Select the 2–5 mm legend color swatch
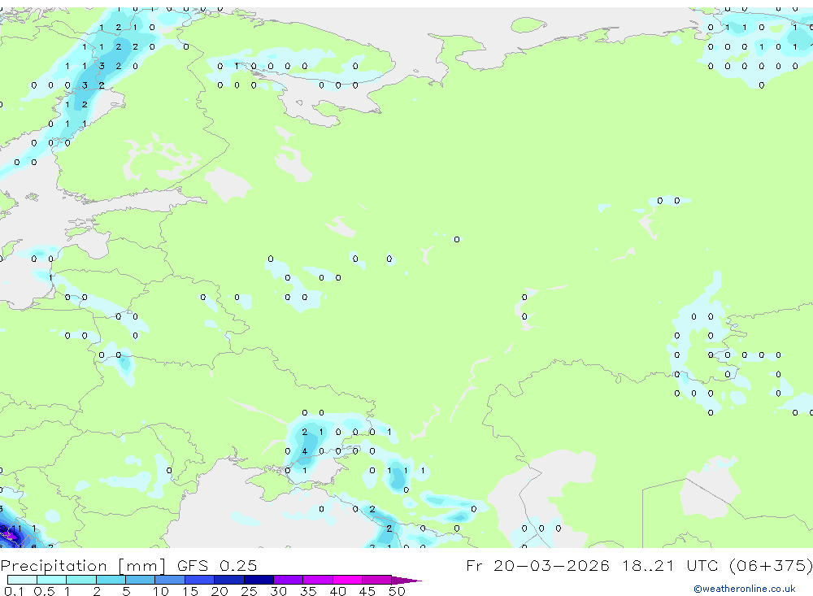The image size is (813, 596). click(111, 580)
